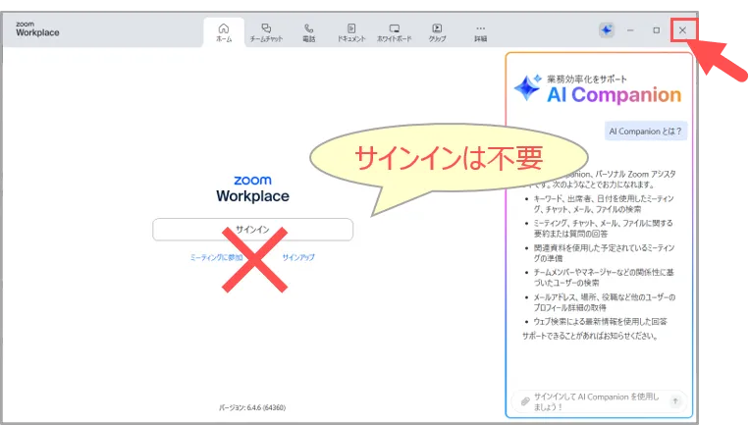Open the Home tab (ホーム)
Screen dimensions: 749x425
(224, 32)
